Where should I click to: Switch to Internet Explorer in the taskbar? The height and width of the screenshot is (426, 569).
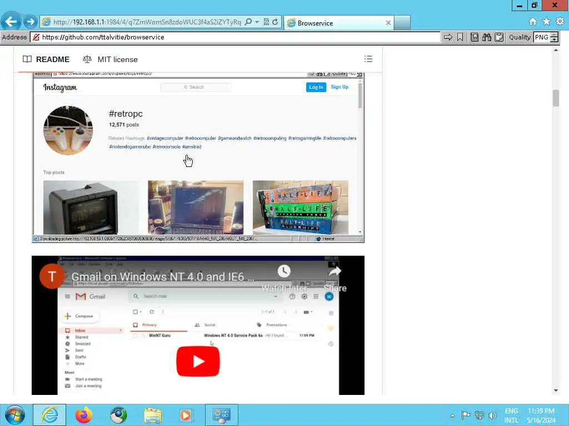click(49, 415)
